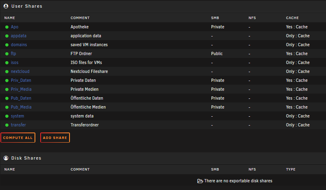
Task: Click green status dot for Pub_Daten share
Action: (7, 98)
